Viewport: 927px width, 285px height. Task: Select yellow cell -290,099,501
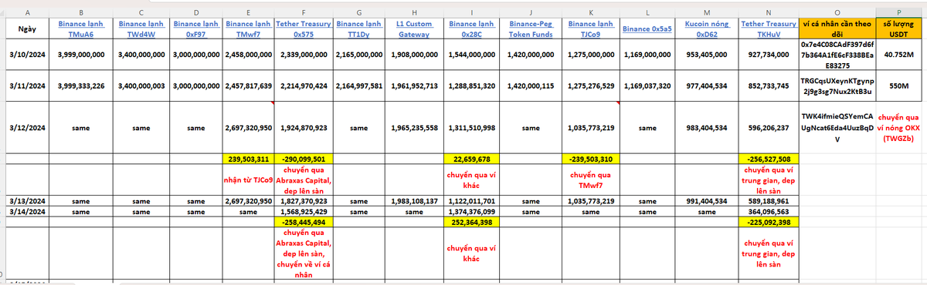click(x=303, y=159)
